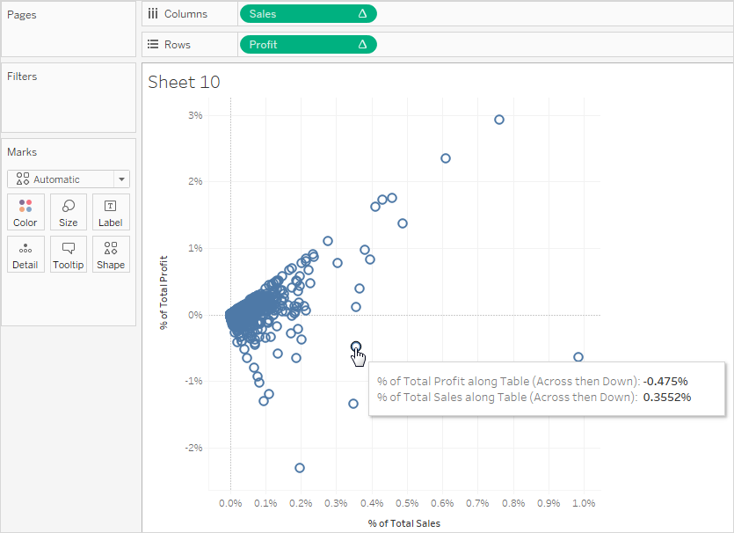Click the Filters shelf
The width and height of the screenshot is (734, 533).
coord(69,98)
